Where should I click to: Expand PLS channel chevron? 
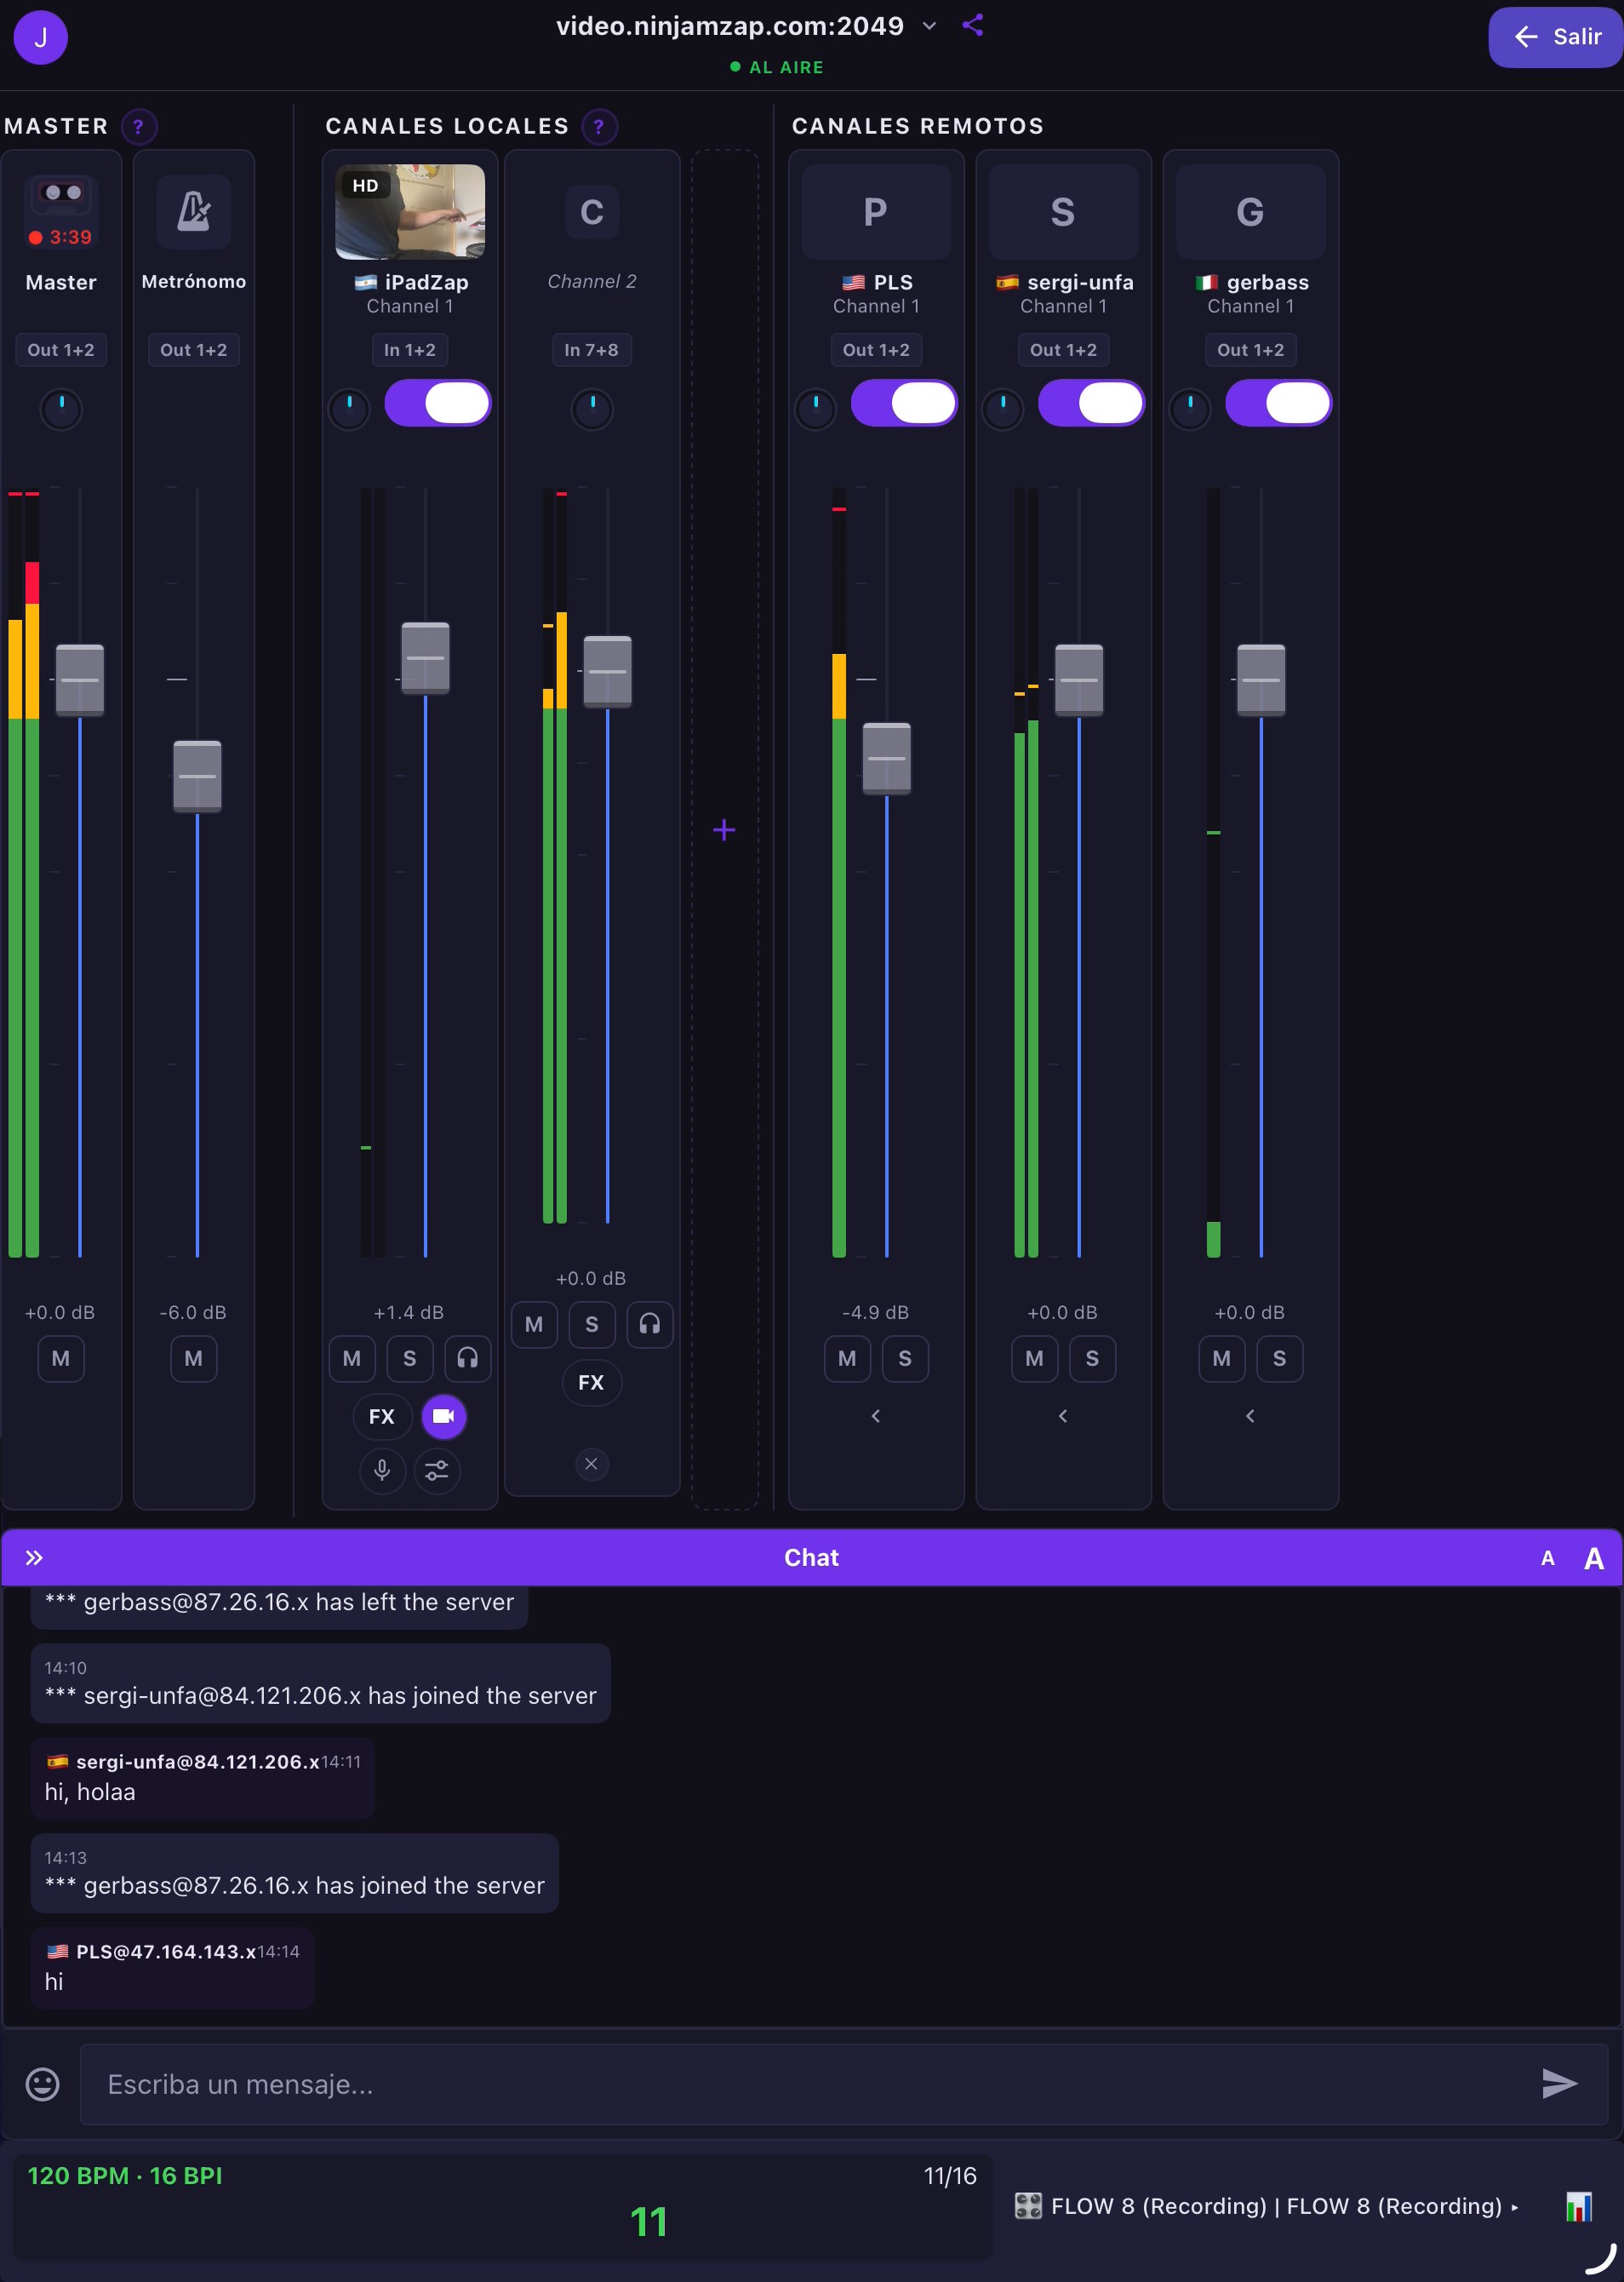point(876,1417)
